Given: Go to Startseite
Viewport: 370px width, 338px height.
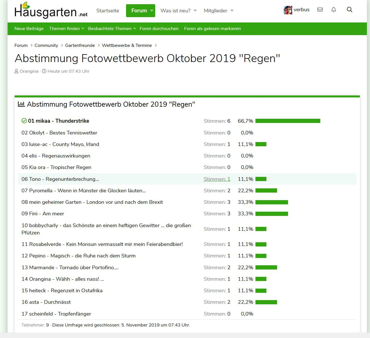Looking at the screenshot, I should pos(108,11).
